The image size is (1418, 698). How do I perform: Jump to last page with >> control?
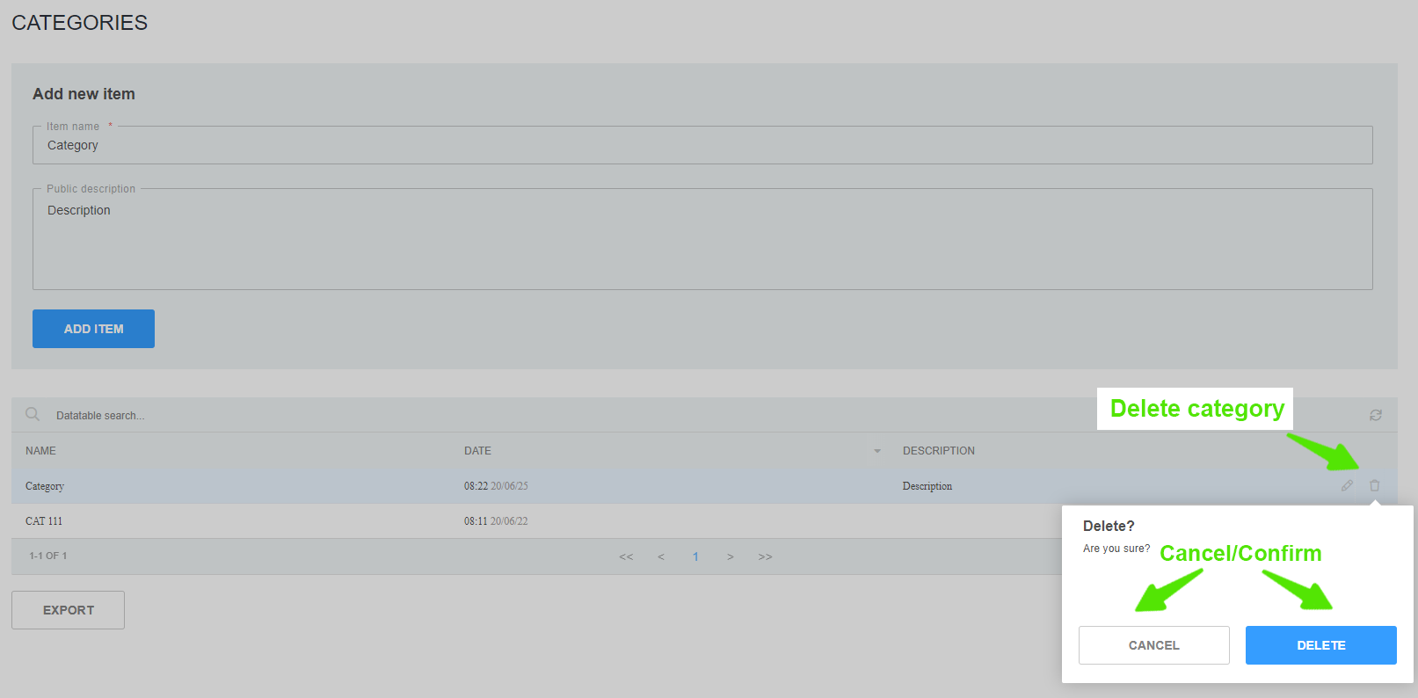pyautogui.click(x=765, y=556)
